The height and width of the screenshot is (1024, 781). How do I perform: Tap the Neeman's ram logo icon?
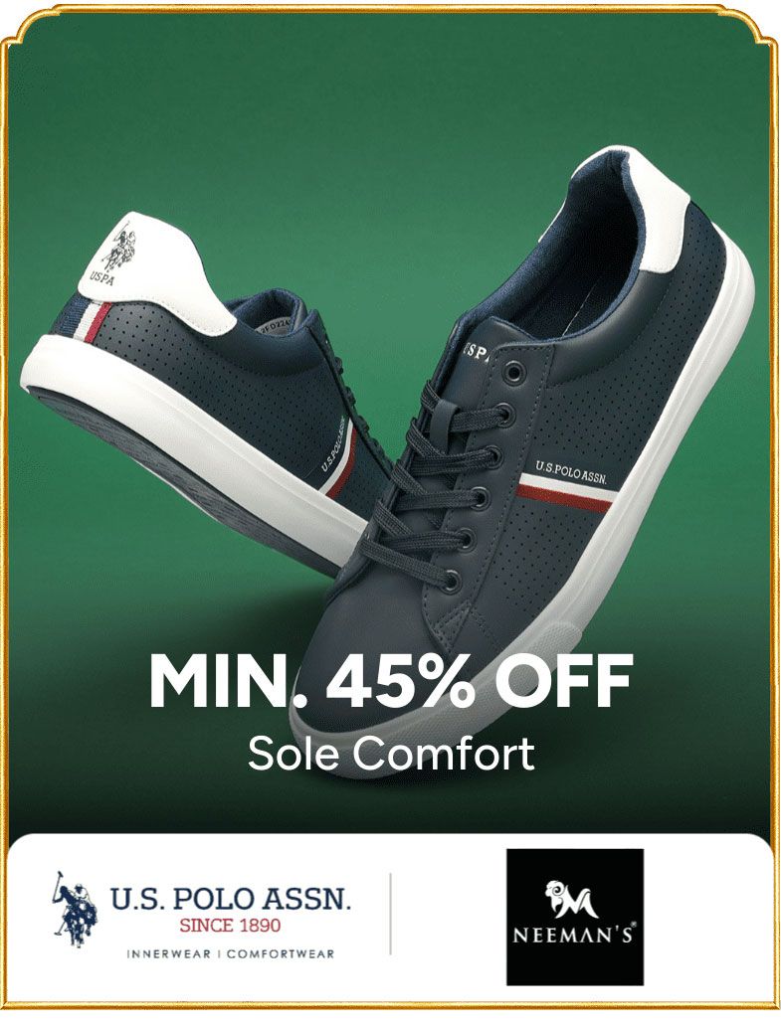(574, 900)
